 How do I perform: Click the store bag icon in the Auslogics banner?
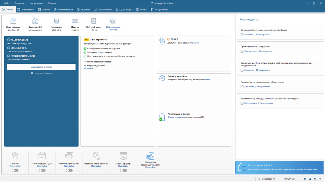click(242, 167)
